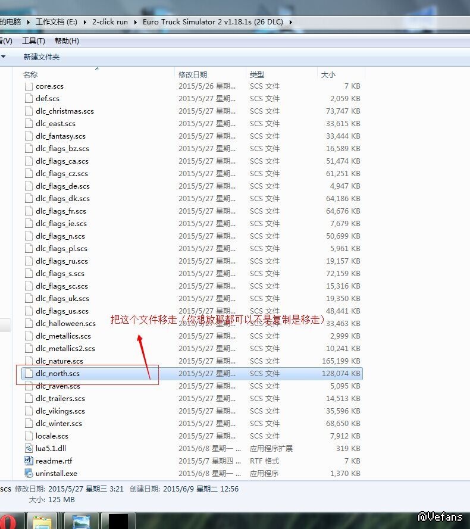Click the dlc_flags_de.scs file icon
This screenshot has width=470, height=529.
(x=29, y=186)
